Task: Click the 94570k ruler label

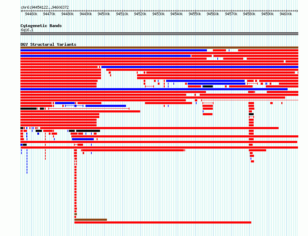Action: [231, 14]
